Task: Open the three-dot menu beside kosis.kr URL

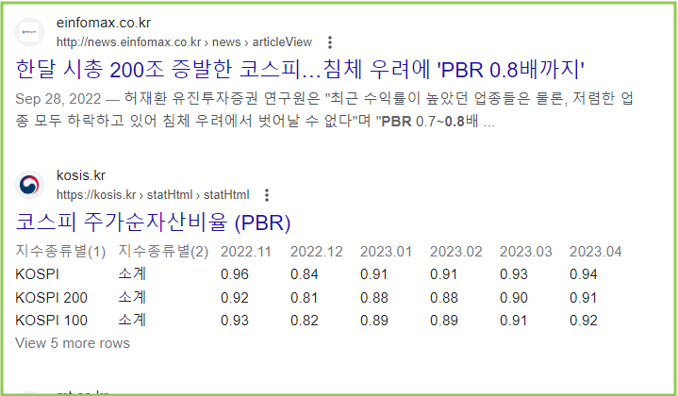Action: coord(267,195)
